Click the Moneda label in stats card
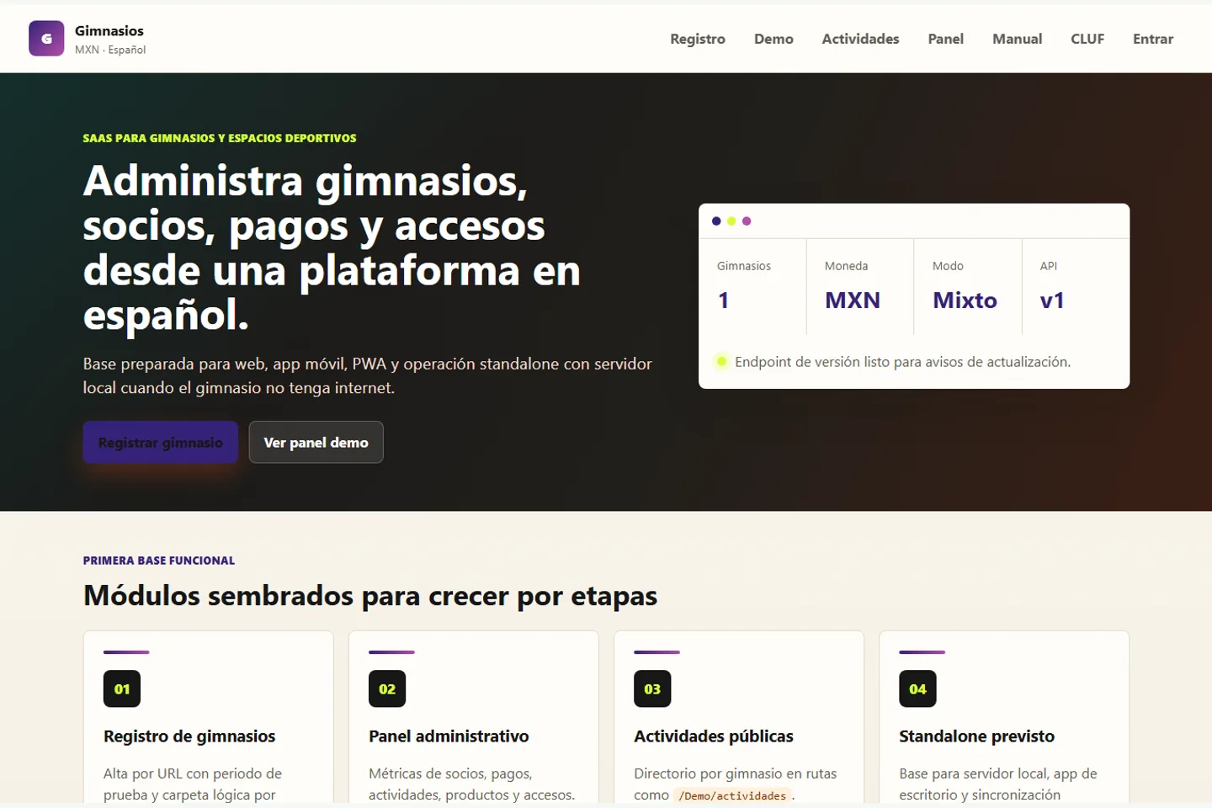The image size is (1212, 808). 846,266
